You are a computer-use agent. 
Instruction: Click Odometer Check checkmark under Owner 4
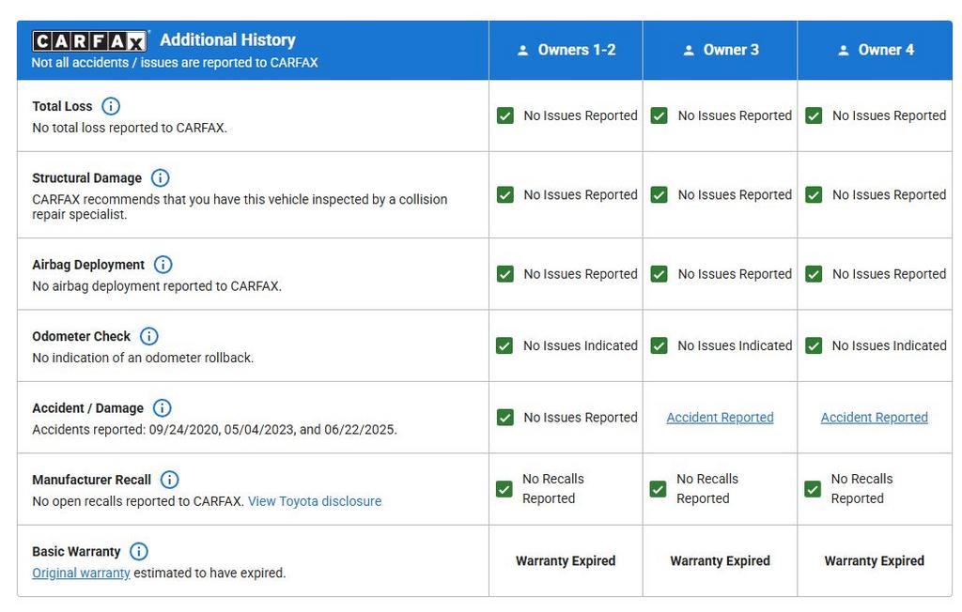coord(814,345)
